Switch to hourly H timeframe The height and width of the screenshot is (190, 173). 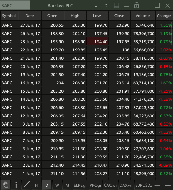[x=36, y=185]
